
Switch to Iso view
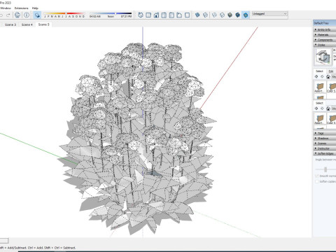click(141, 15)
